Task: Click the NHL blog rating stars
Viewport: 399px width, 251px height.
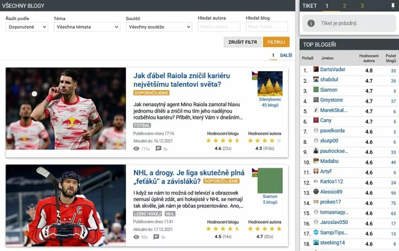Action: [223, 229]
